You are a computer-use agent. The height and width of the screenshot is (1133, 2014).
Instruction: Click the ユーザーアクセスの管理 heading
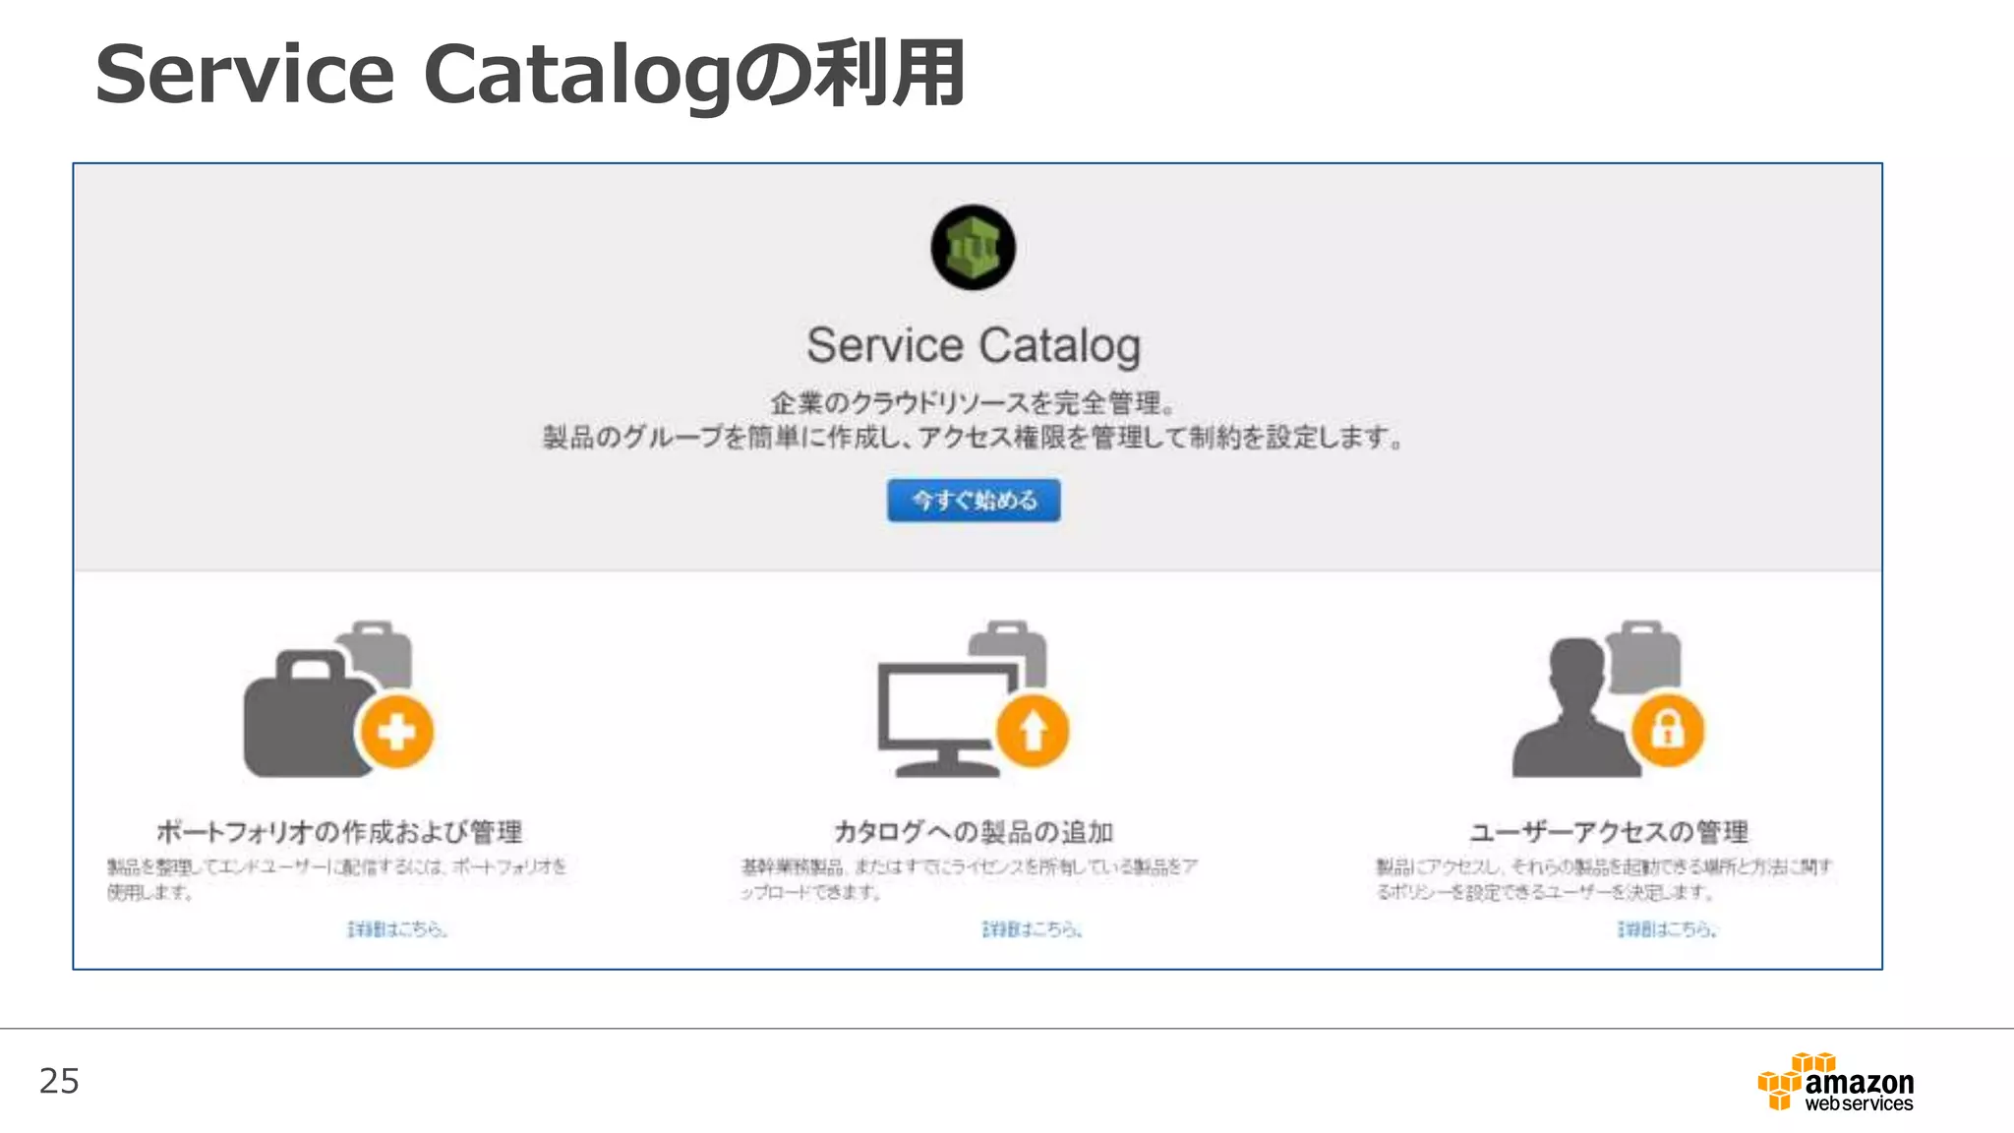(1609, 832)
